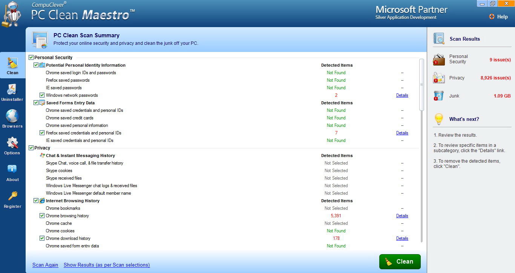The image size is (515, 273).
Task: Open Details for Windows network passwords
Action: click(x=402, y=95)
